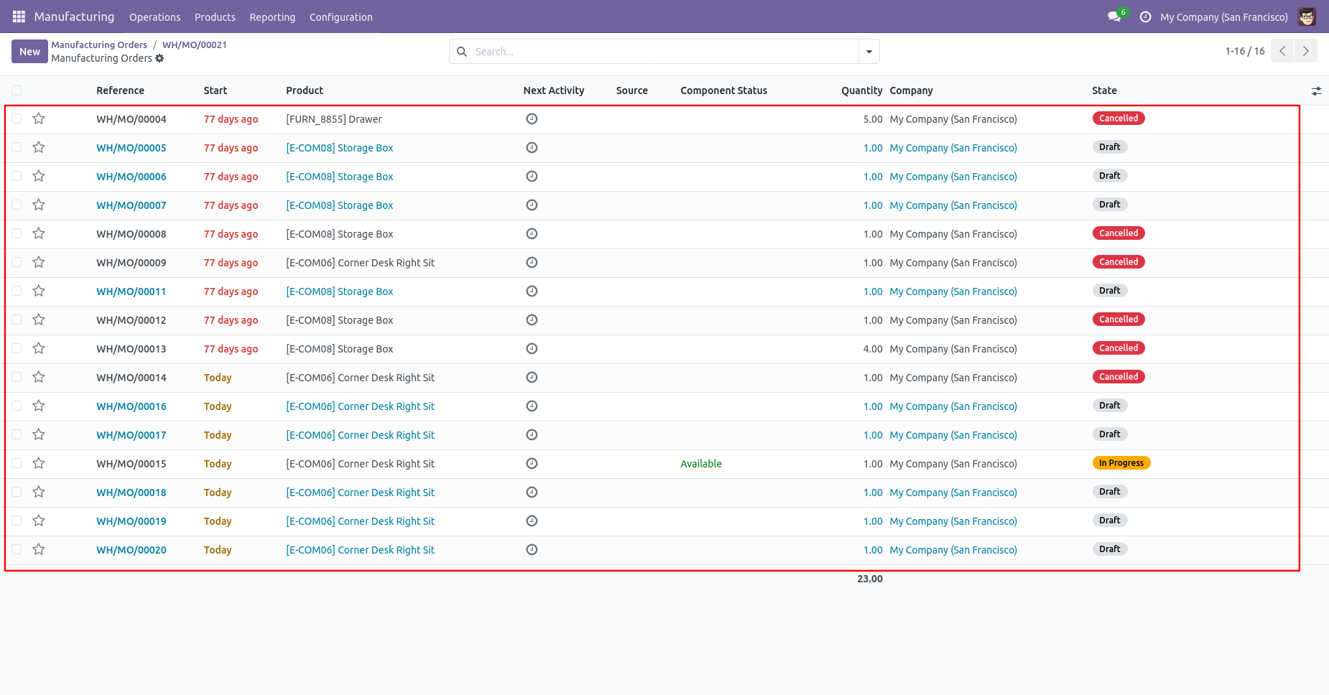
Task: Click In Progress badge of WH/MO/00015
Action: [x=1121, y=463]
